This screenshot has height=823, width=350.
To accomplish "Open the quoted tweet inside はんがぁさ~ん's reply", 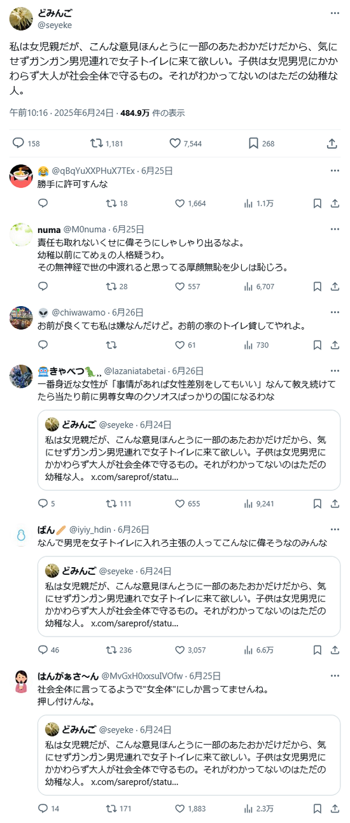I will [x=188, y=754].
